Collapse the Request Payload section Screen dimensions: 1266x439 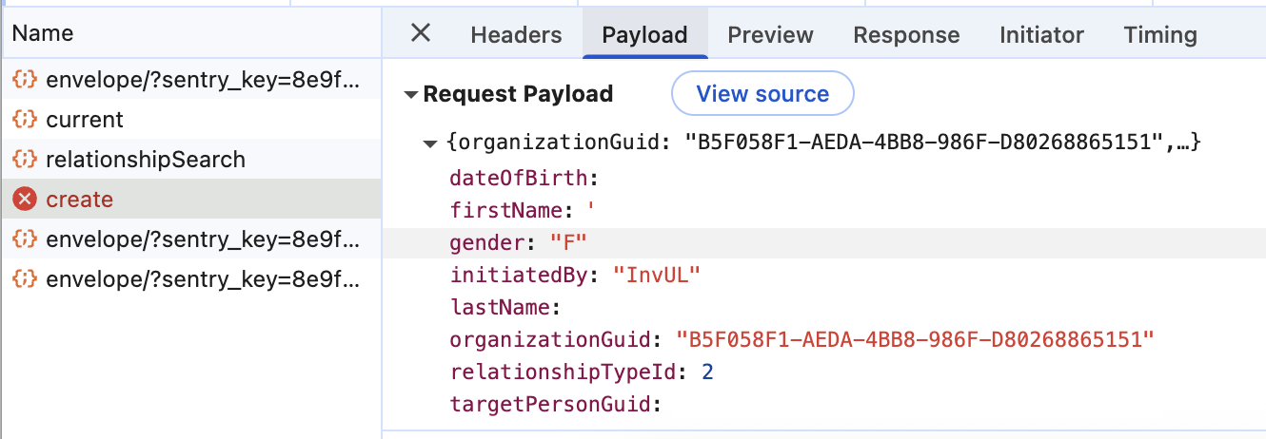(x=411, y=95)
